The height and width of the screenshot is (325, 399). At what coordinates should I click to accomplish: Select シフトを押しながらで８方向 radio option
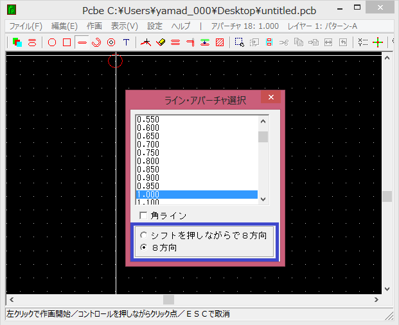point(143,235)
